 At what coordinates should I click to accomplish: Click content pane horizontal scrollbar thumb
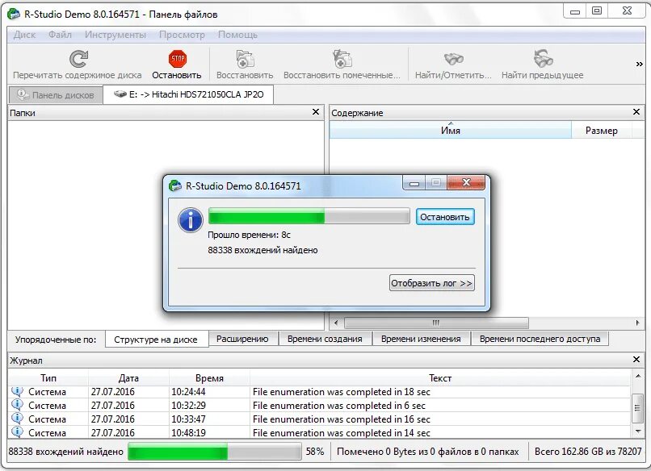(x=436, y=323)
